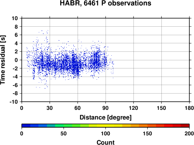Click y-axis tick label "-6"
This screenshot has height=145, width=194.
[15, 85]
